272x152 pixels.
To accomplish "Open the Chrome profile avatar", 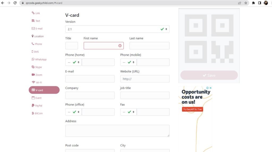I will (x=266, y=3).
